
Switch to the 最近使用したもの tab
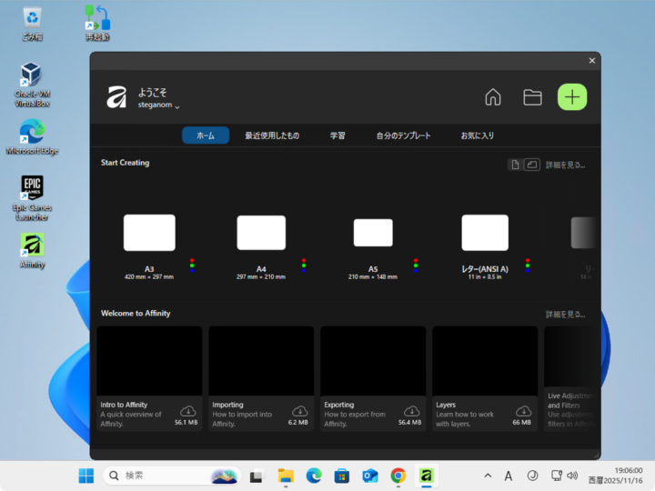271,135
